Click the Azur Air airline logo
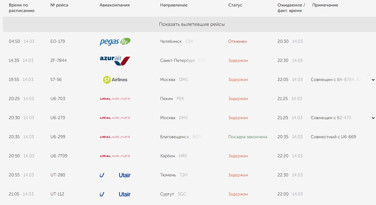 tap(115, 61)
